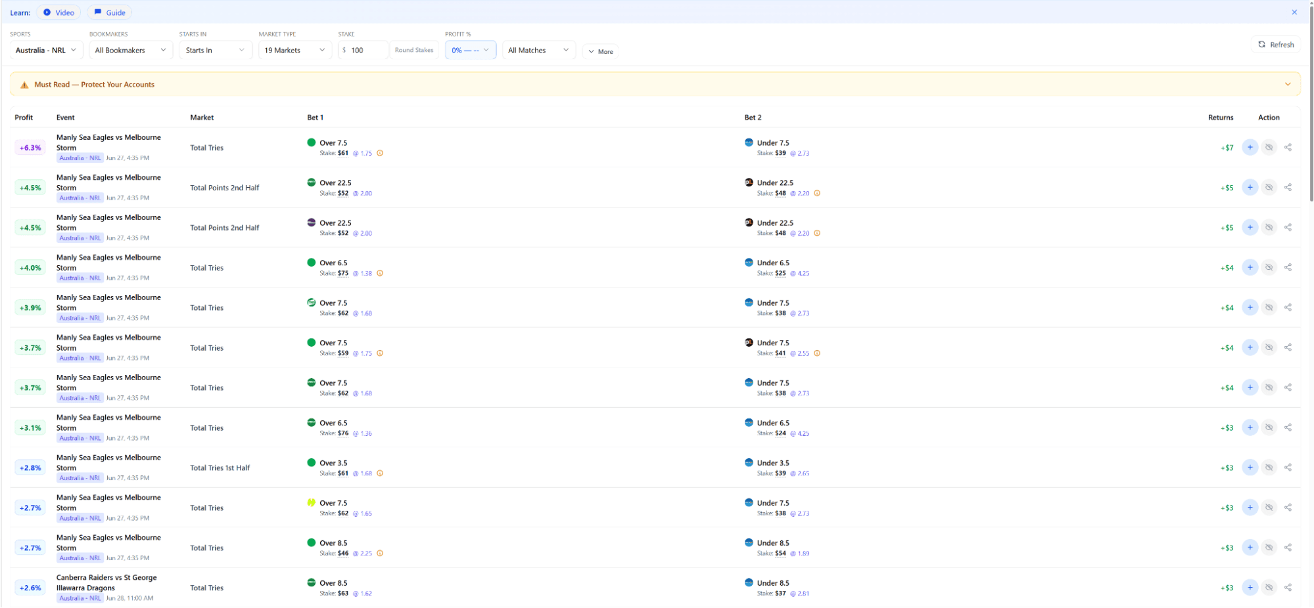Share the +6.3% Total Tries row

(x=1288, y=148)
